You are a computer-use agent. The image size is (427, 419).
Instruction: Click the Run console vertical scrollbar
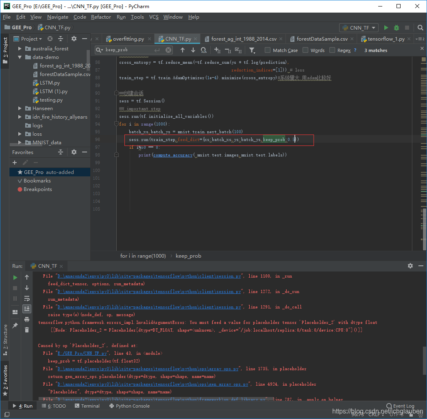pyautogui.click(x=424, y=360)
